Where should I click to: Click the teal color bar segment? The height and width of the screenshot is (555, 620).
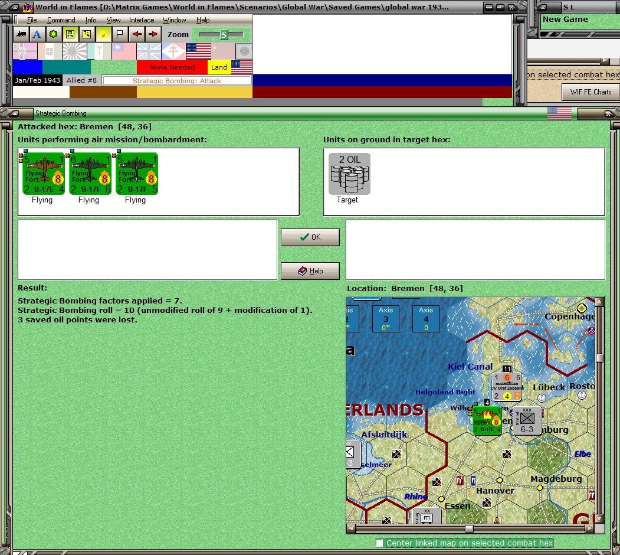pyautogui.click(x=67, y=67)
